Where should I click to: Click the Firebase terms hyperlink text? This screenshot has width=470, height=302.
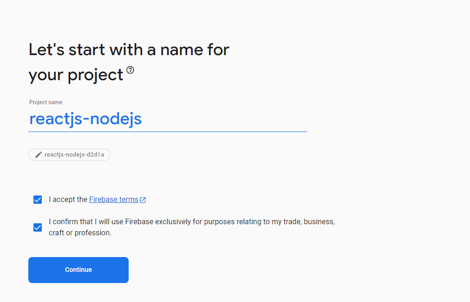113,199
